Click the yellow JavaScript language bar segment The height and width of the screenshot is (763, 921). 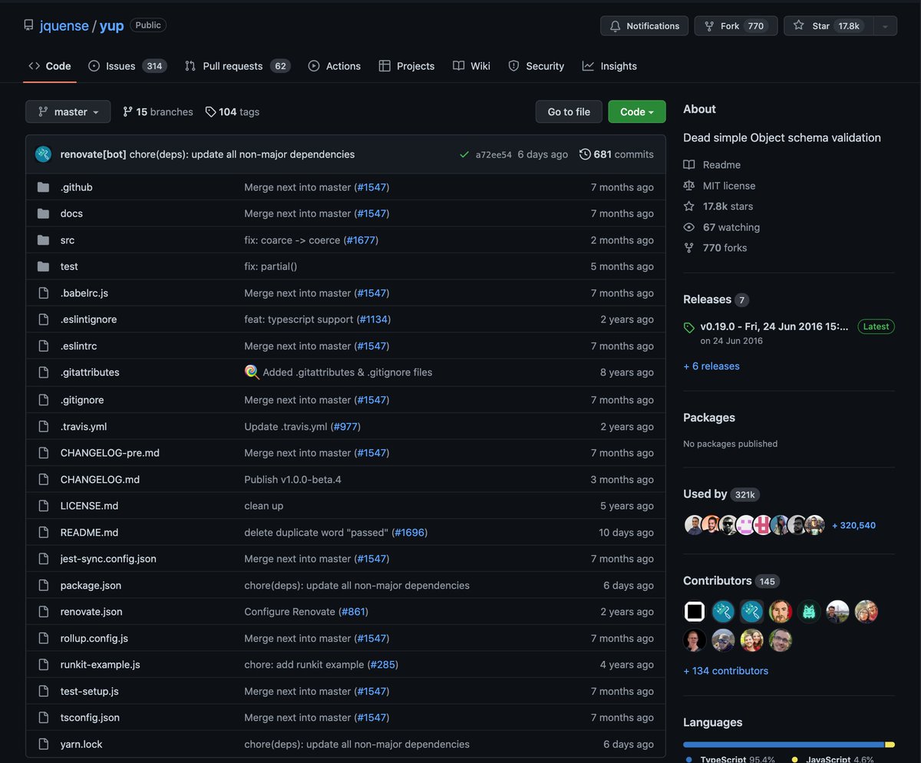click(x=890, y=745)
